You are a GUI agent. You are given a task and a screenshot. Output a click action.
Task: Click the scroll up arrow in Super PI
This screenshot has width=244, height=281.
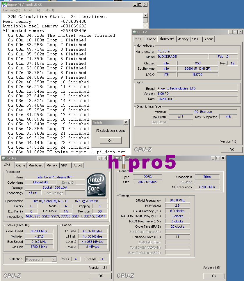pos(145,15)
